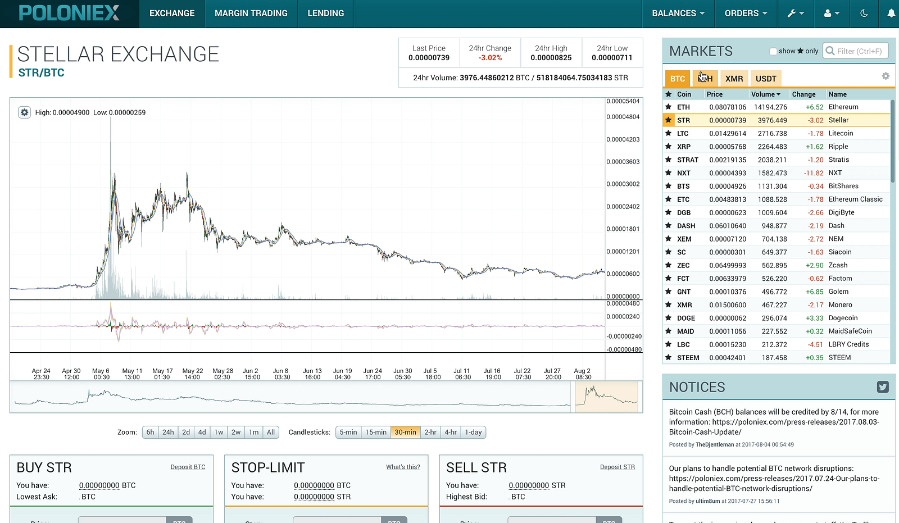The image size is (899, 523).
Task: Toggle the favorite star for MAID
Action: coord(669,331)
